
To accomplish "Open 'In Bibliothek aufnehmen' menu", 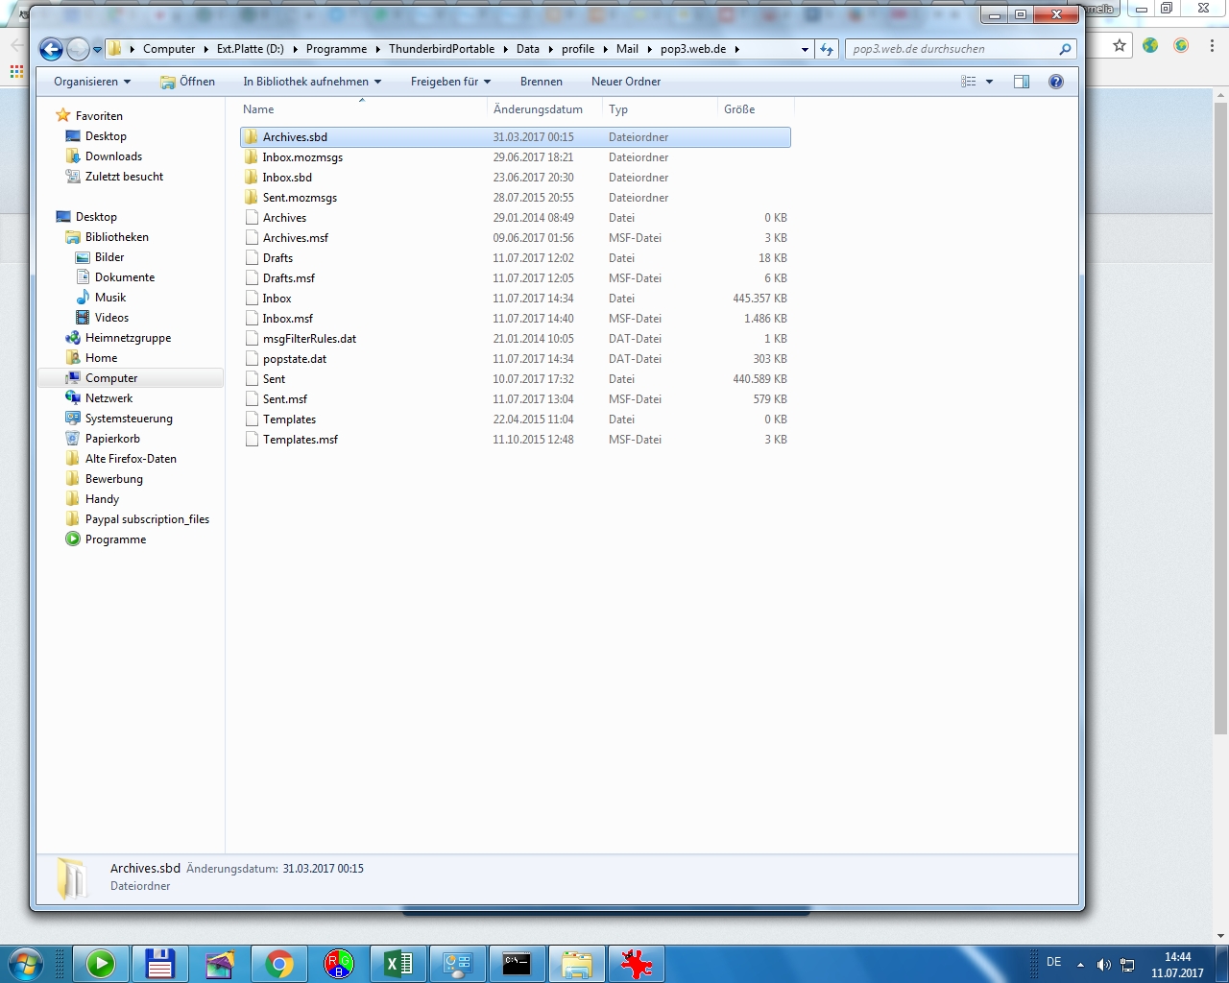I will click(x=312, y=82).
